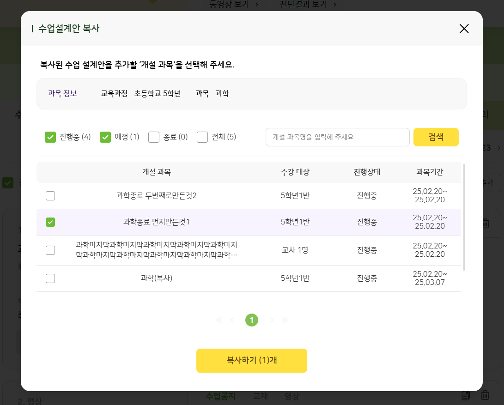This screenshot has width=504, height=405.
Task: Click the course list vertical scrollbar
Action: (x=464, y=217)
